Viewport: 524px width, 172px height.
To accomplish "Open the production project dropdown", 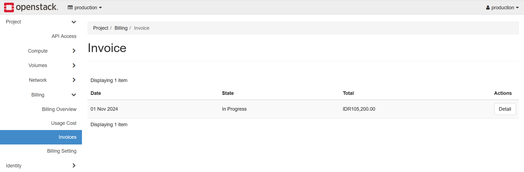I will point(85,8).
